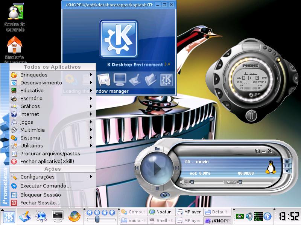Click pause button in panel media applet
301x225 pixels.
coord(97,212)
